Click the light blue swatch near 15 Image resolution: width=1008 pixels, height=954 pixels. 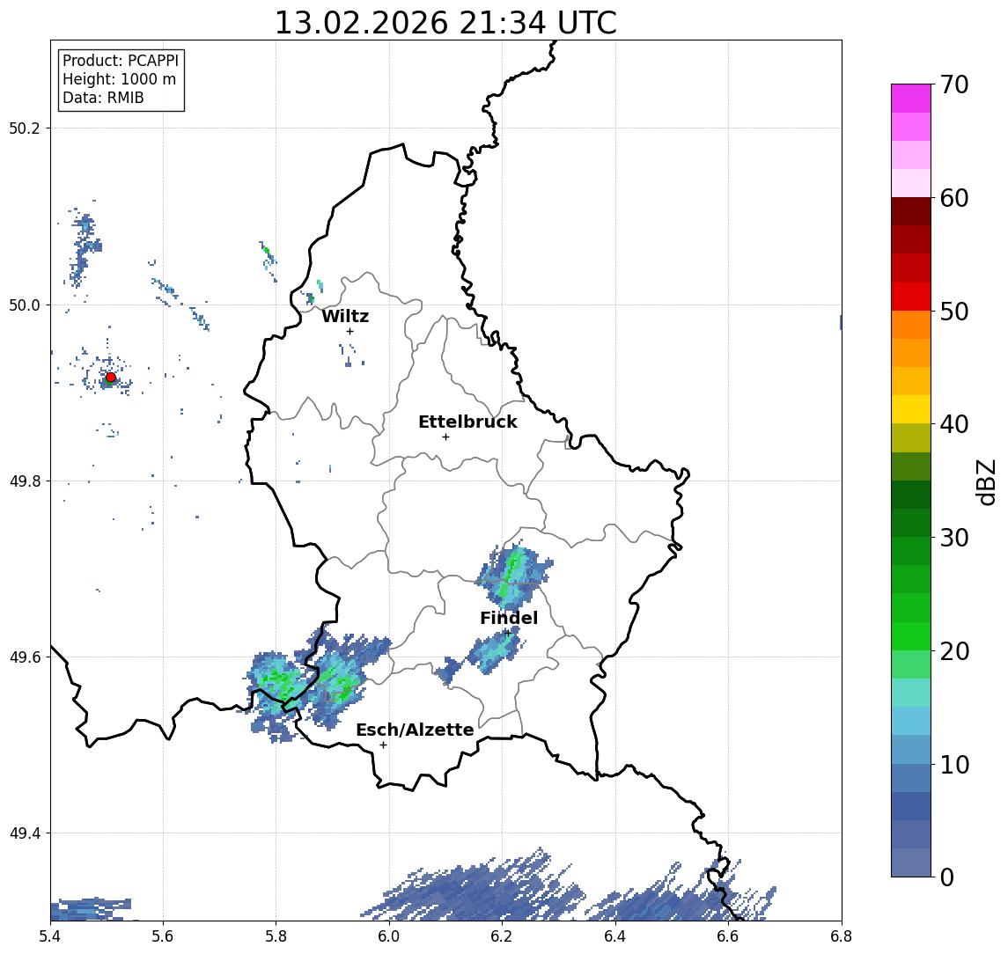pos(911,722)
